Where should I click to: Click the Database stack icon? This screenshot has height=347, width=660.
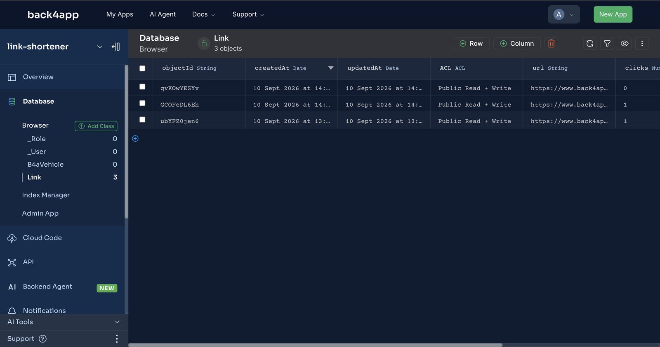tap(12, 102)
